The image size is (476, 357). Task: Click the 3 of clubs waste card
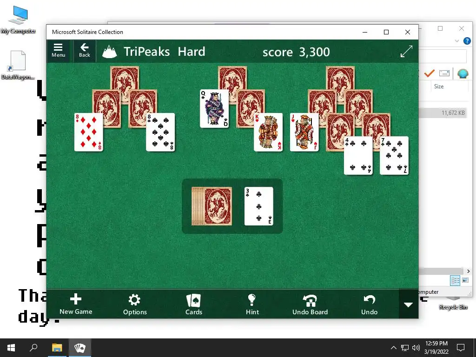(x=258, y=206)
